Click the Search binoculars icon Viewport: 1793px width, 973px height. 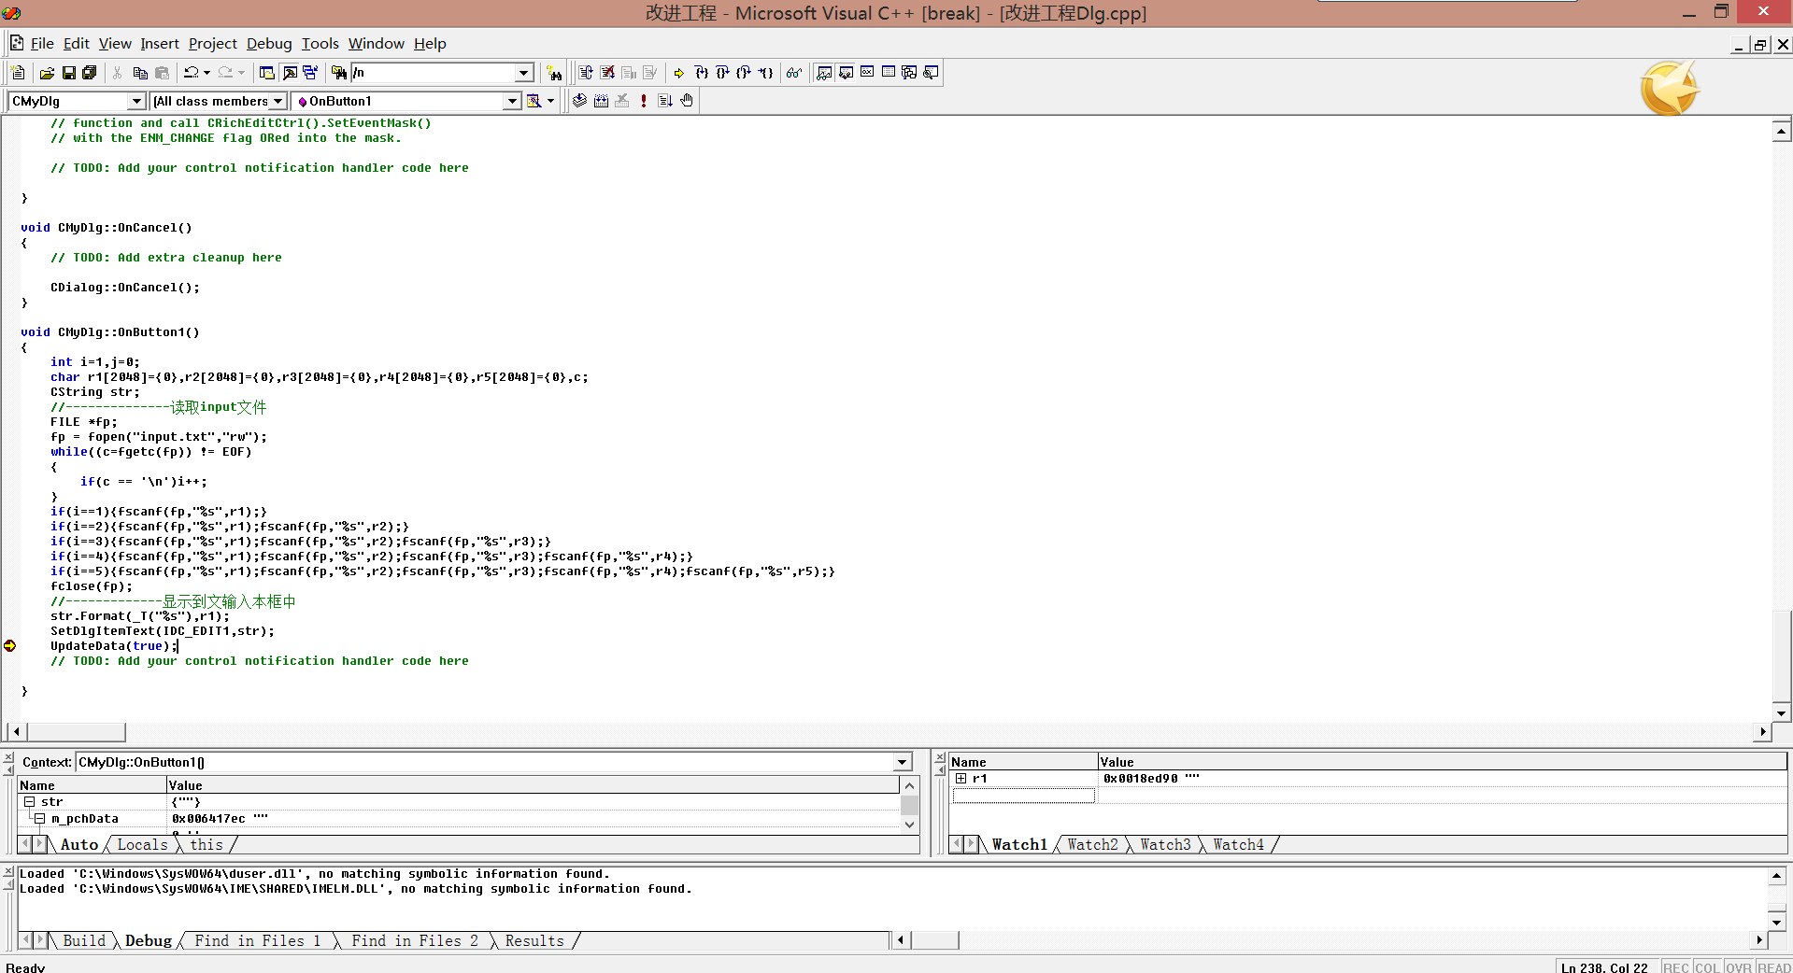click(554, 73)
